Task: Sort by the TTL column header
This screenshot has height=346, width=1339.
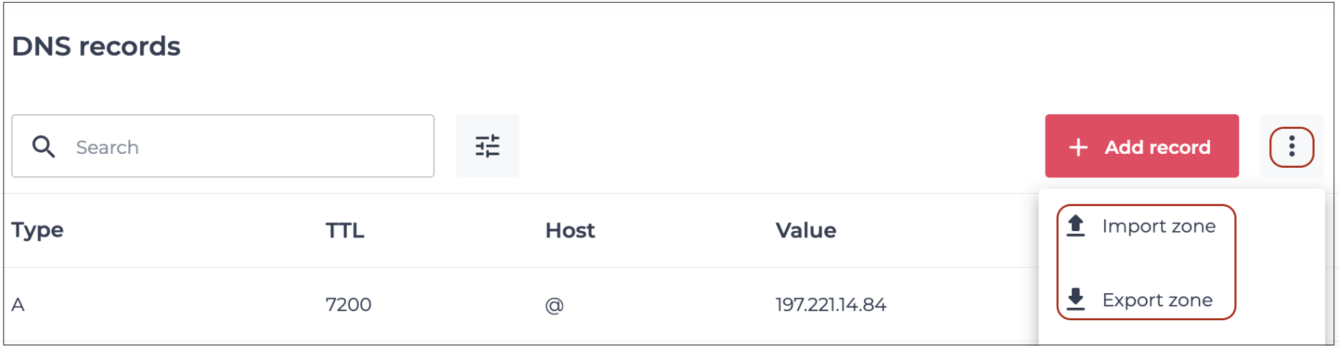Action: 345,230
